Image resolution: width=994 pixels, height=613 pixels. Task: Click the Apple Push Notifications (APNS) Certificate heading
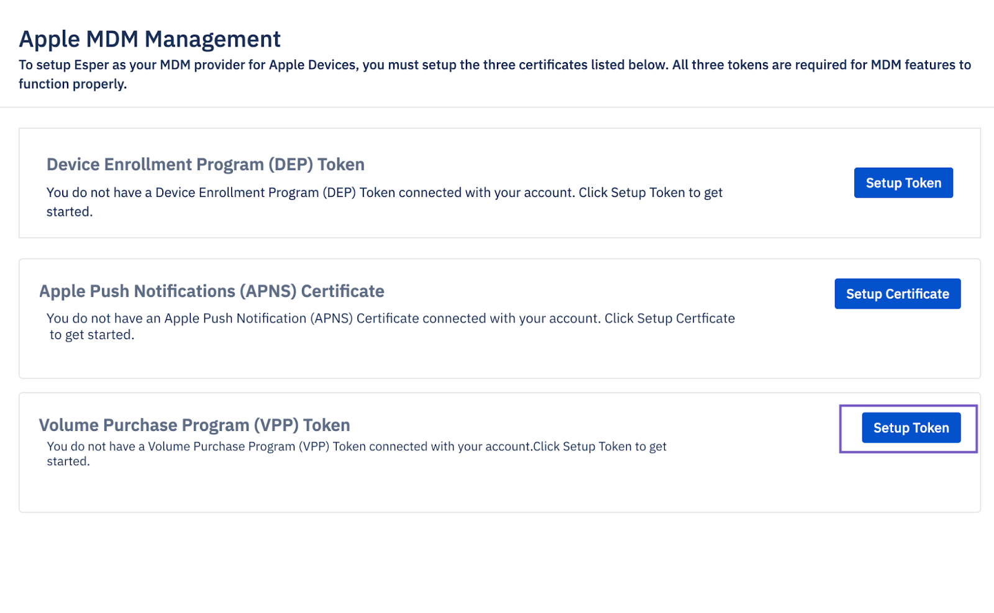tap(212, 291)
